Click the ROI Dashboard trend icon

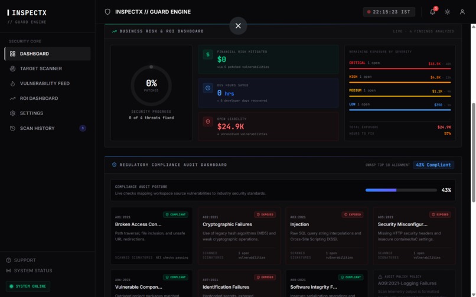click(x=12, y=98)
